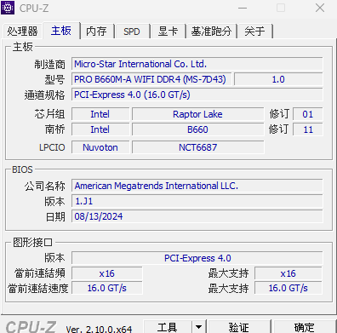The image size is (337, 333).
Task: Click the 工具 button
Action: click(x=168, y=327)
